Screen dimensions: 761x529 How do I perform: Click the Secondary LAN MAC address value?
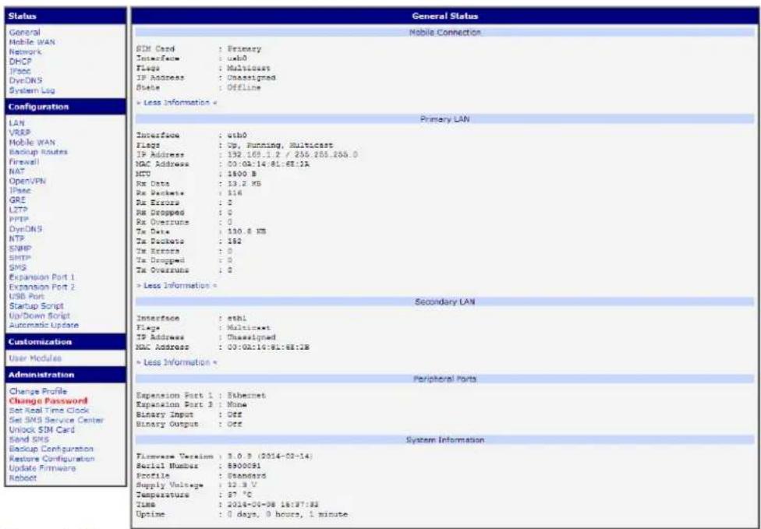(268, 347)
